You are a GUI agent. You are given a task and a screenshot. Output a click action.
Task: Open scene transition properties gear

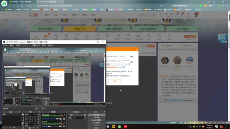point(85,115)
